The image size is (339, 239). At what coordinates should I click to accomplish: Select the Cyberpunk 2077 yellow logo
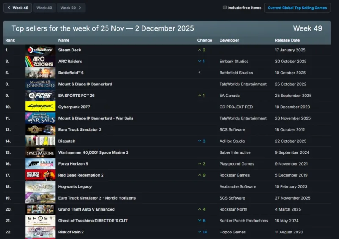pyautogui.click(x=40, y=107)
